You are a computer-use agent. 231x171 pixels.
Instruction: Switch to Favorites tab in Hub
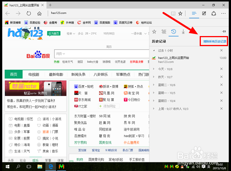tap(154, 32)
